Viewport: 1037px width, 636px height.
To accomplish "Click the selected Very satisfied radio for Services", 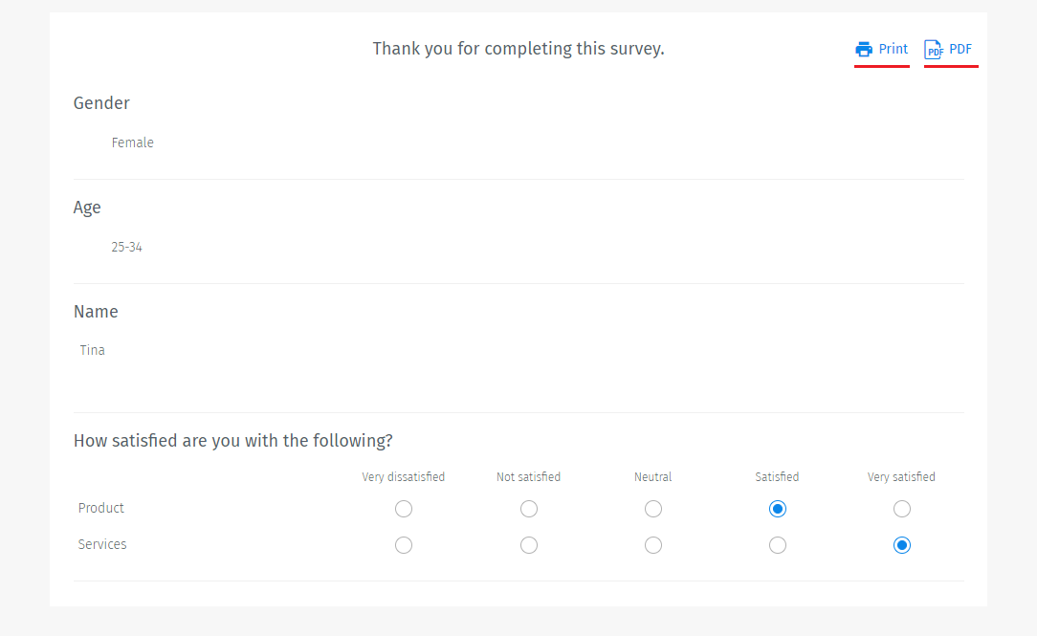I will (x=902, y=545).
